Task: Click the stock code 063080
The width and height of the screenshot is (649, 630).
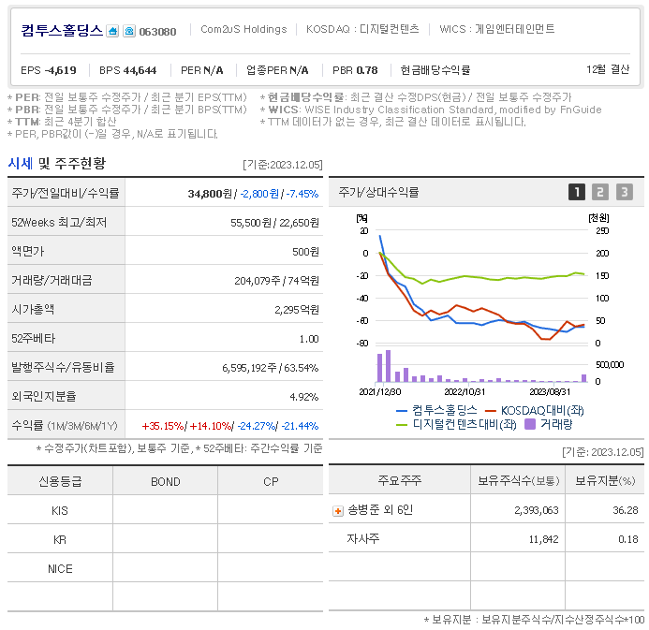Action: [157, 32]
